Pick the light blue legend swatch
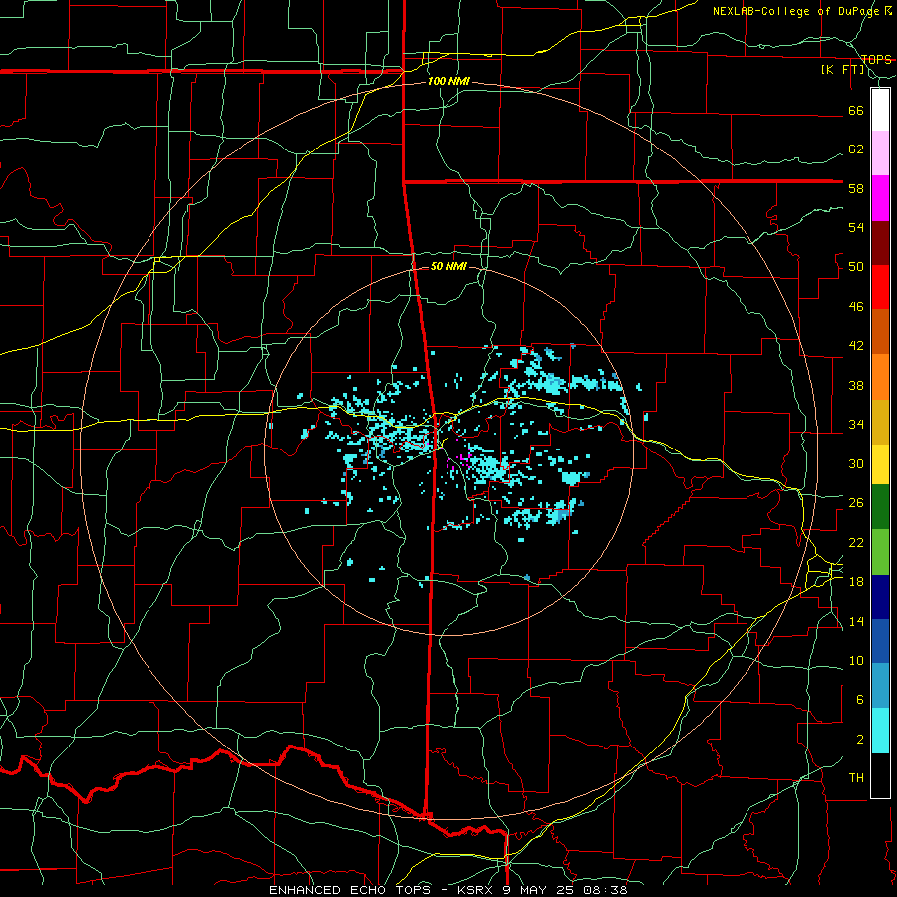 point(880,686)
